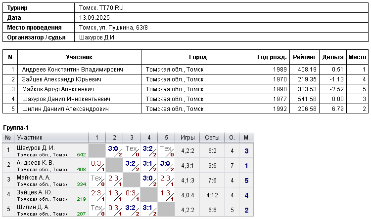
Task: Select the date value 13.09.2025
Action: [94, 18]
